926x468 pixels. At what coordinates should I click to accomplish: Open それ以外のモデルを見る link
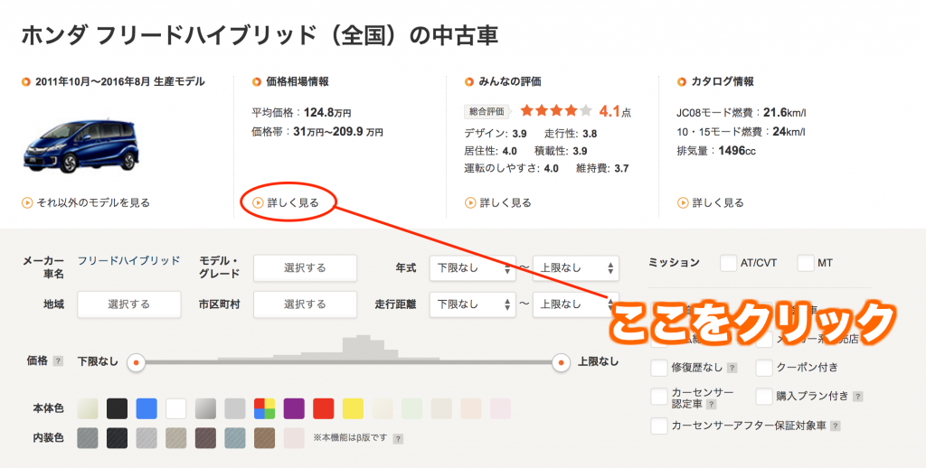[93, 202]
